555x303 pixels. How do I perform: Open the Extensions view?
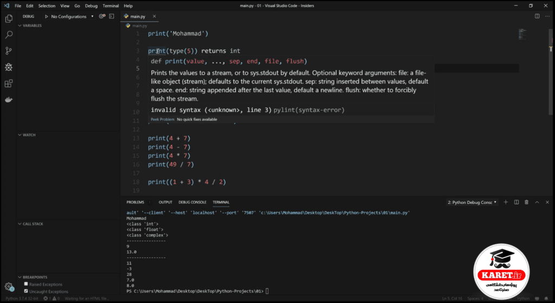point(9,83)
